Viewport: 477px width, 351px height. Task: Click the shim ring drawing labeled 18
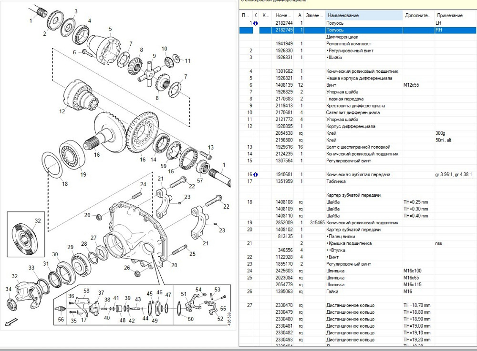tap(55, 166)
